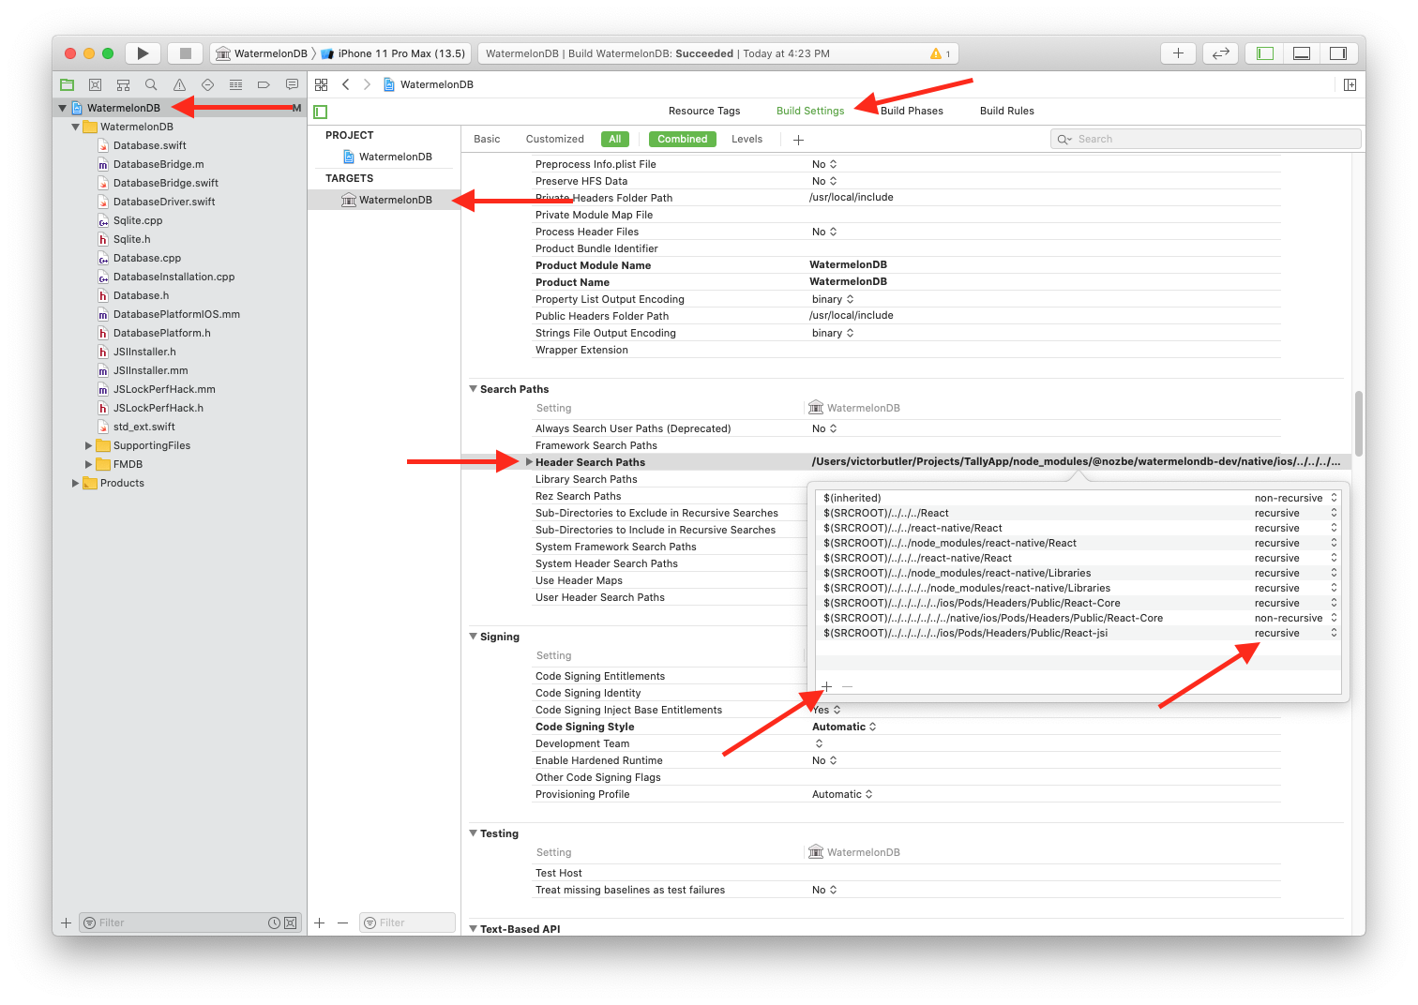Open Database.swift in the navigator
The height and width of the screenshot is (1005, 1418).
click(x=149, y=145)
